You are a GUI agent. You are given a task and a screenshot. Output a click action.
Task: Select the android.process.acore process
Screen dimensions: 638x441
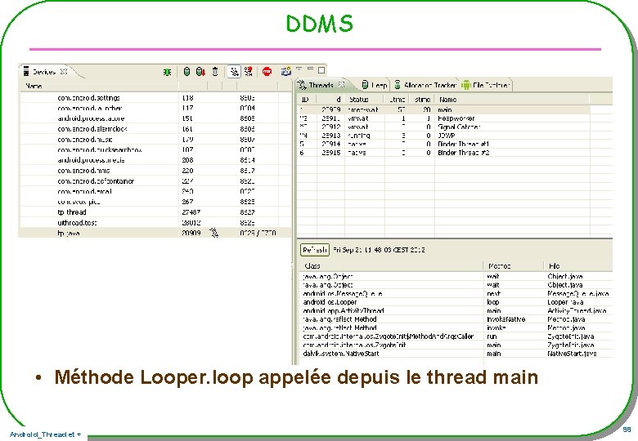point(155,118)
